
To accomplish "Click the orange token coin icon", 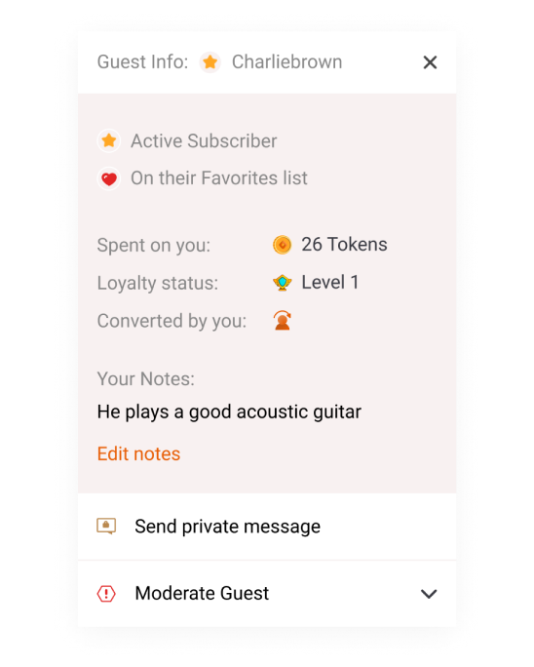I will (x=282, y=245).
